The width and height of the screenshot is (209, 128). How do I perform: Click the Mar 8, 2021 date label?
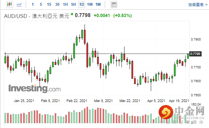pos(103,101)
